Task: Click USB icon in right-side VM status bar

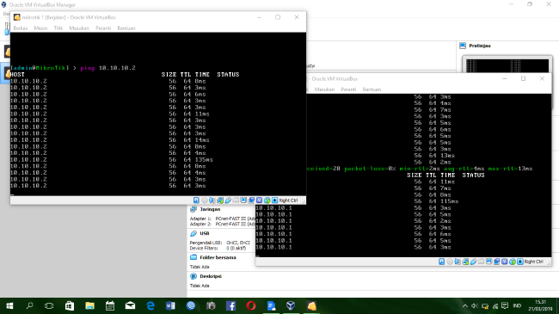Action: point(473,262)
